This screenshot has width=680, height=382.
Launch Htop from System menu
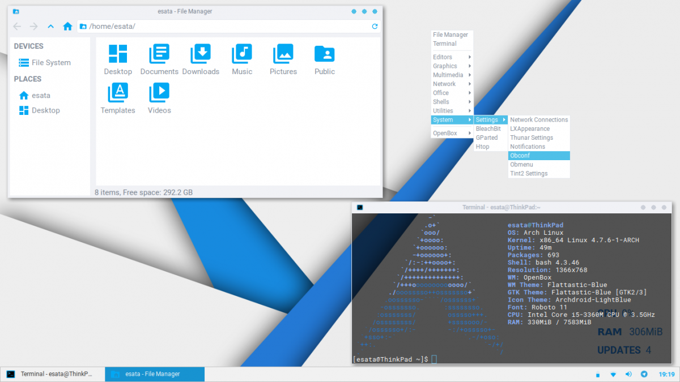pos(491,147)
